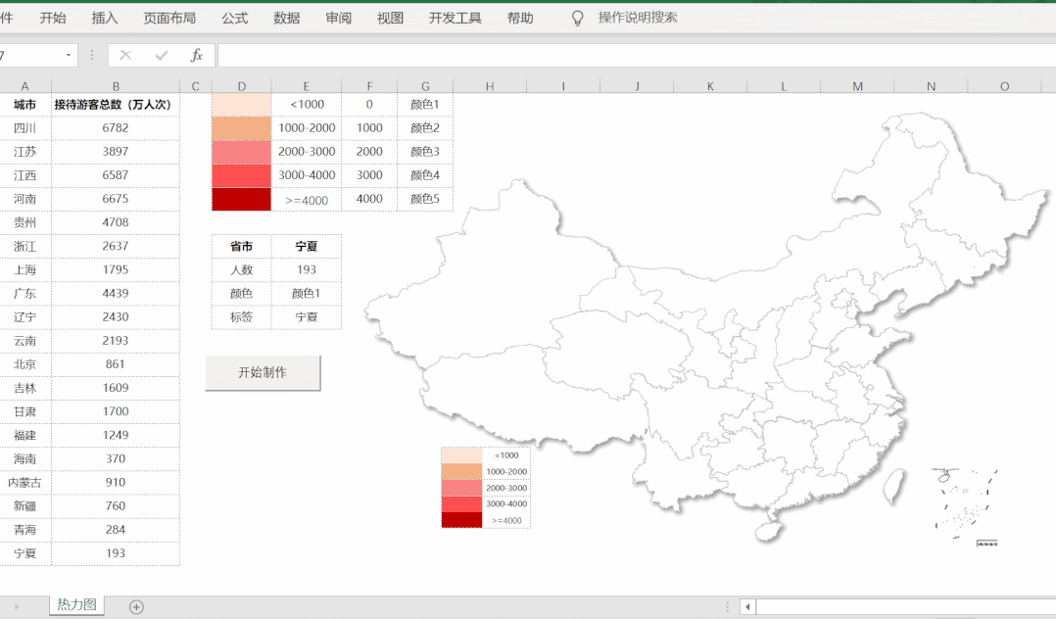This screenshot has width=1056, height=619.
Task: Open the 视图 ribbon tab
Action: pos(390,19)
